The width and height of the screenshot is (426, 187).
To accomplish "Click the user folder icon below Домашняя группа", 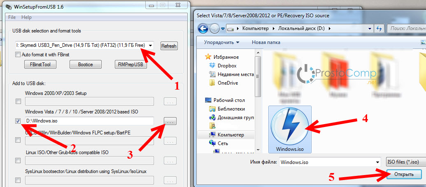I will (x=212, y=126).
